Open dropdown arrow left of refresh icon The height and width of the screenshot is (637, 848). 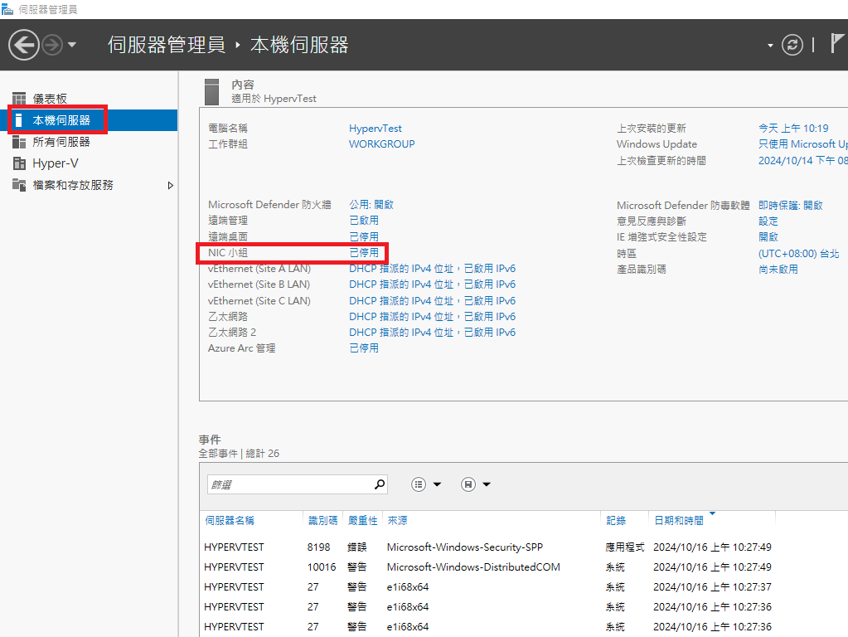coord(770,46)
